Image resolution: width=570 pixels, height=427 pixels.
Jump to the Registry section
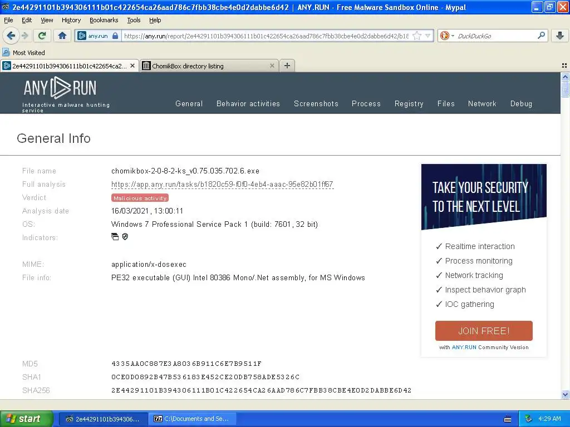click(409, 103)
